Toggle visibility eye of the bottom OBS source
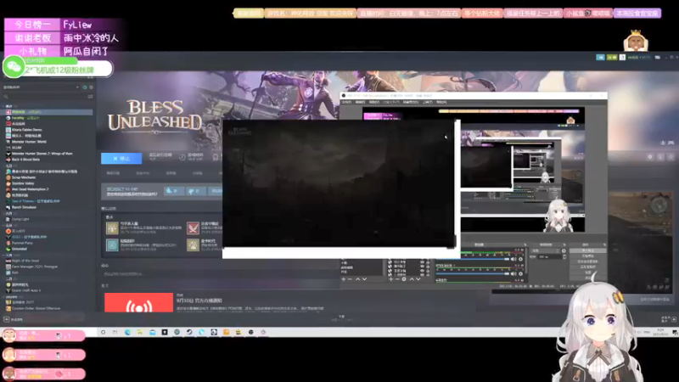 click(x=422, y=274)
